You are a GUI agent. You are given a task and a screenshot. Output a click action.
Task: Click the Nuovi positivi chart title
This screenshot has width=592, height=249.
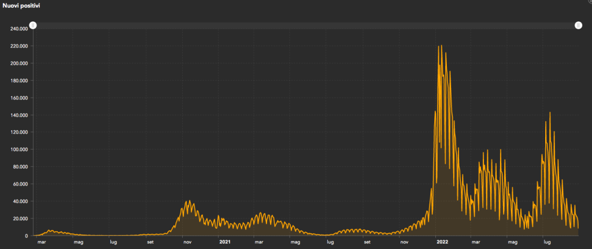click(x=21, y=5)
